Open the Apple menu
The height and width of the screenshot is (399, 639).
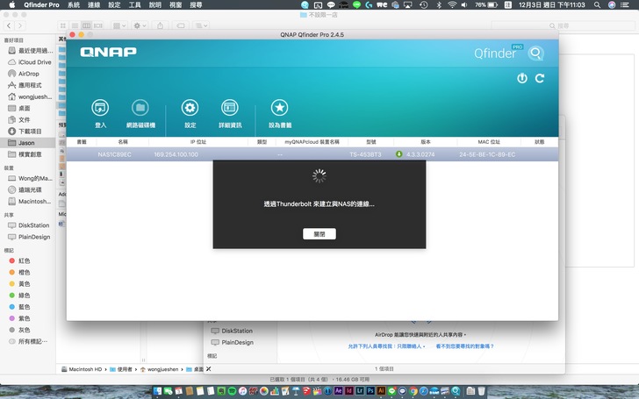(11, 5)
